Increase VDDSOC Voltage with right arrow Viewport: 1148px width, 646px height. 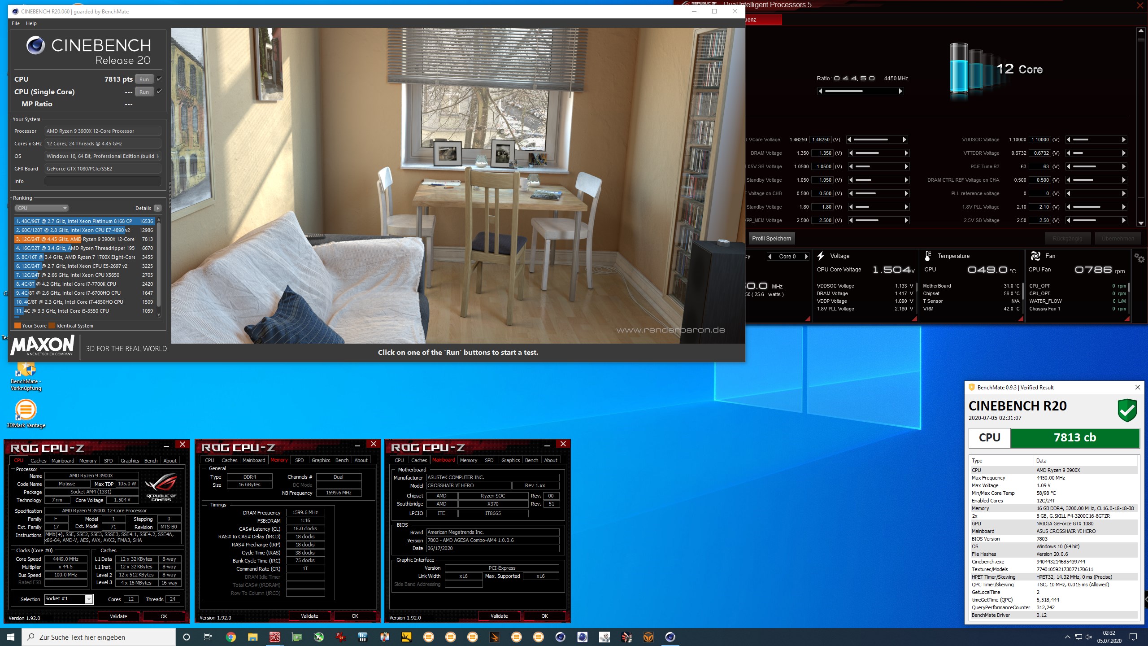pyautogui.click(x=1124, y=140)
